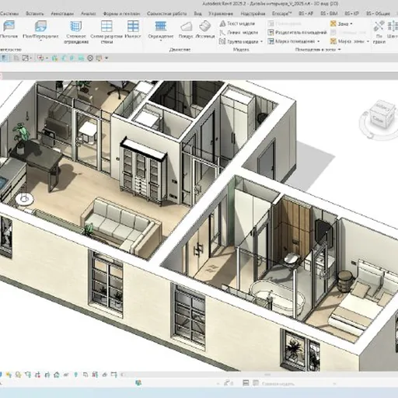Click the Пол/Перекрытие floor tool icon

(x=40, y=26)
